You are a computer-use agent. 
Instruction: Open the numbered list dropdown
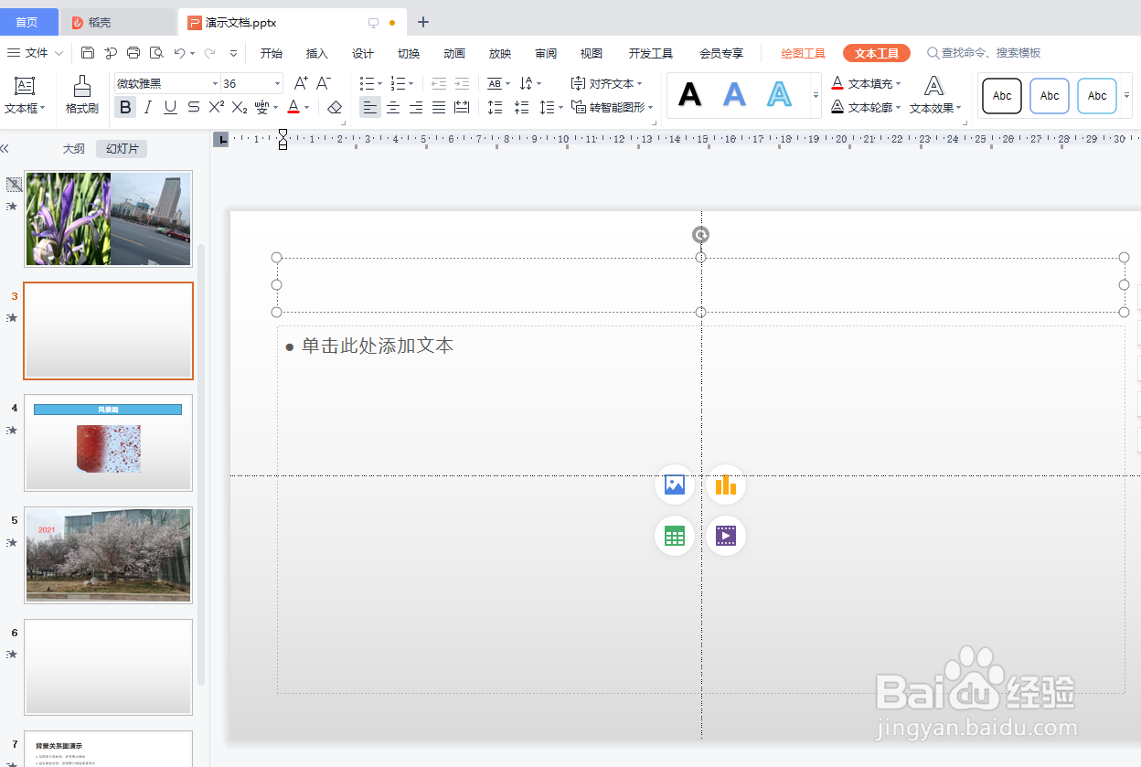pyautogui.click(x=411, y=83)
